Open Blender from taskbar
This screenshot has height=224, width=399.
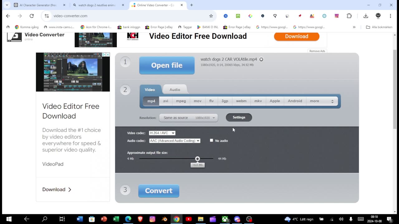164,219
